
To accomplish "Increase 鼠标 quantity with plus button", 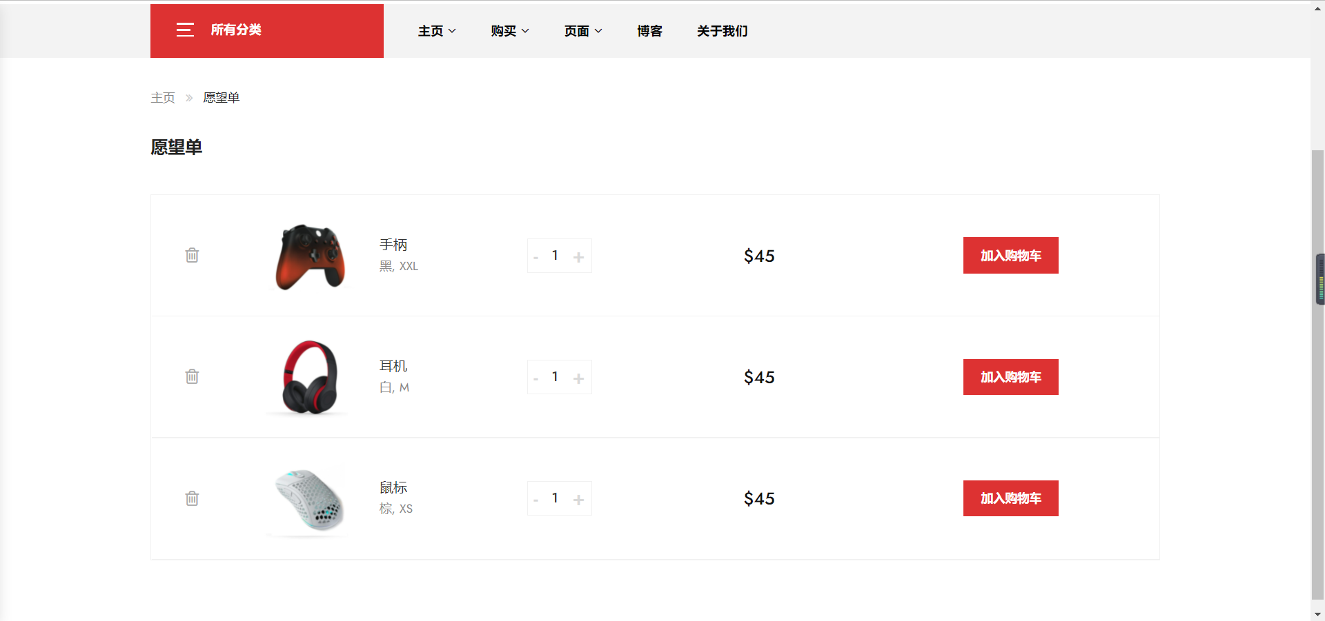I will [x=578, y=500].
